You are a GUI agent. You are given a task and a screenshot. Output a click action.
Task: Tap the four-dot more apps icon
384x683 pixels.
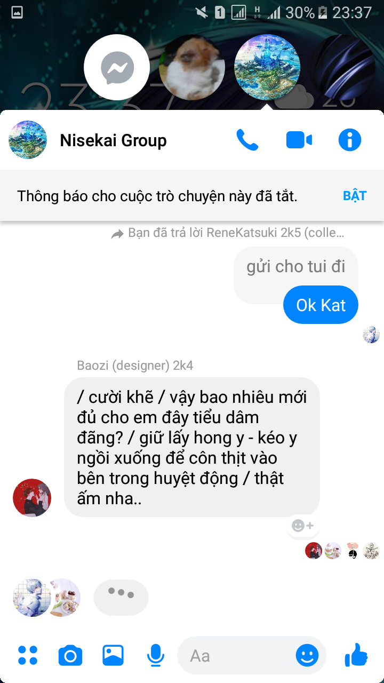pyautogui.click(x=28, y=655)
